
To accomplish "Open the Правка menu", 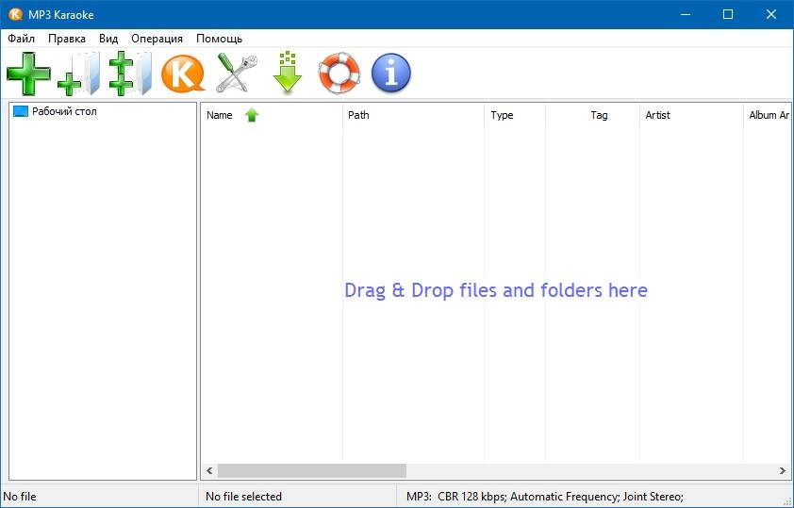I will click(x=67, y=39).
